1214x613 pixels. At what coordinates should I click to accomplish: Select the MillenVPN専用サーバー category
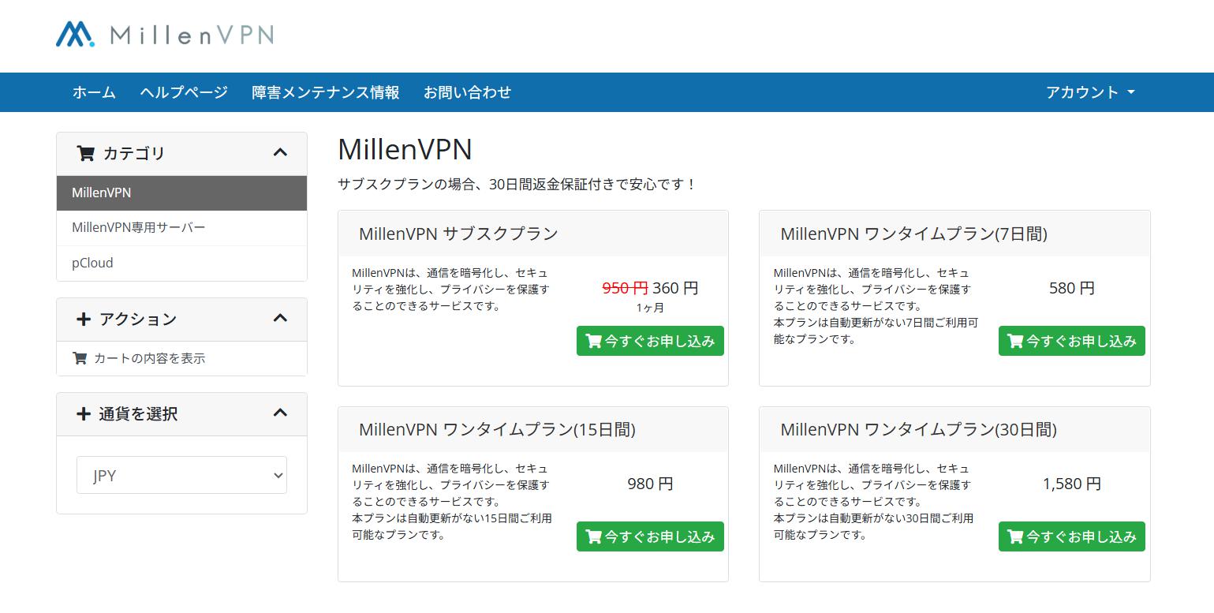[138, 227]
